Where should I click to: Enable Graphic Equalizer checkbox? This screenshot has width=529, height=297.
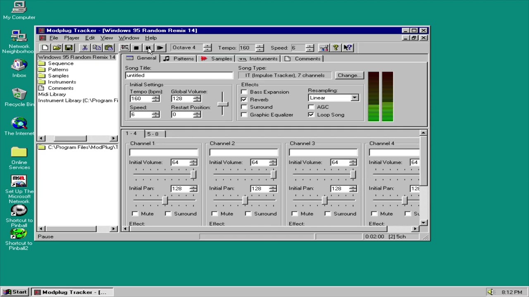click(244, 115)
